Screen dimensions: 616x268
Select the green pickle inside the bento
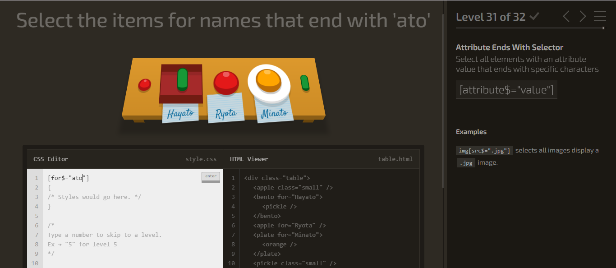pos(182,79)
